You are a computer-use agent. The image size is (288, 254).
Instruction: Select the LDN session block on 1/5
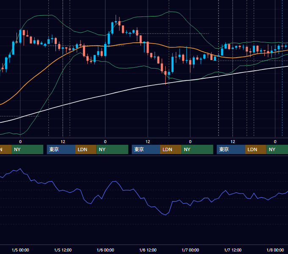[86, 149]
